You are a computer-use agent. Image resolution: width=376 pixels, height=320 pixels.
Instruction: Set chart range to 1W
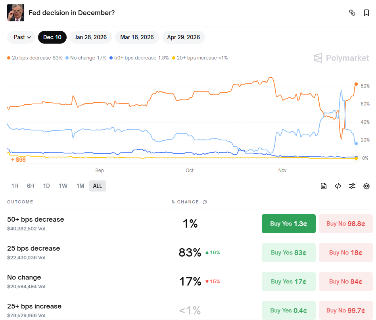[x=63, y=186]
